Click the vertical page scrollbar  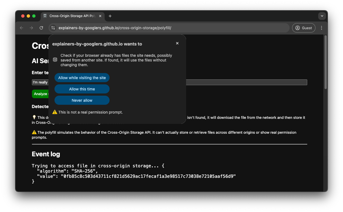(326, 61)
